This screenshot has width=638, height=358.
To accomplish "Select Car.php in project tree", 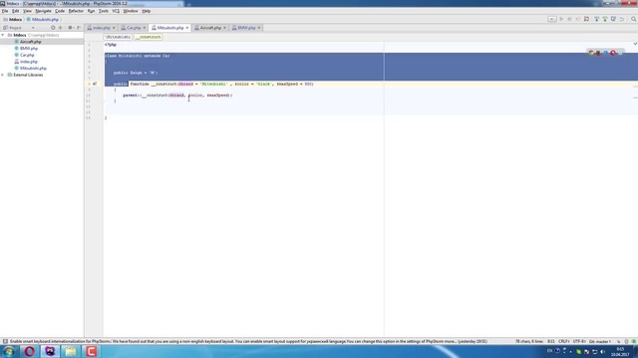I will 27,55.
